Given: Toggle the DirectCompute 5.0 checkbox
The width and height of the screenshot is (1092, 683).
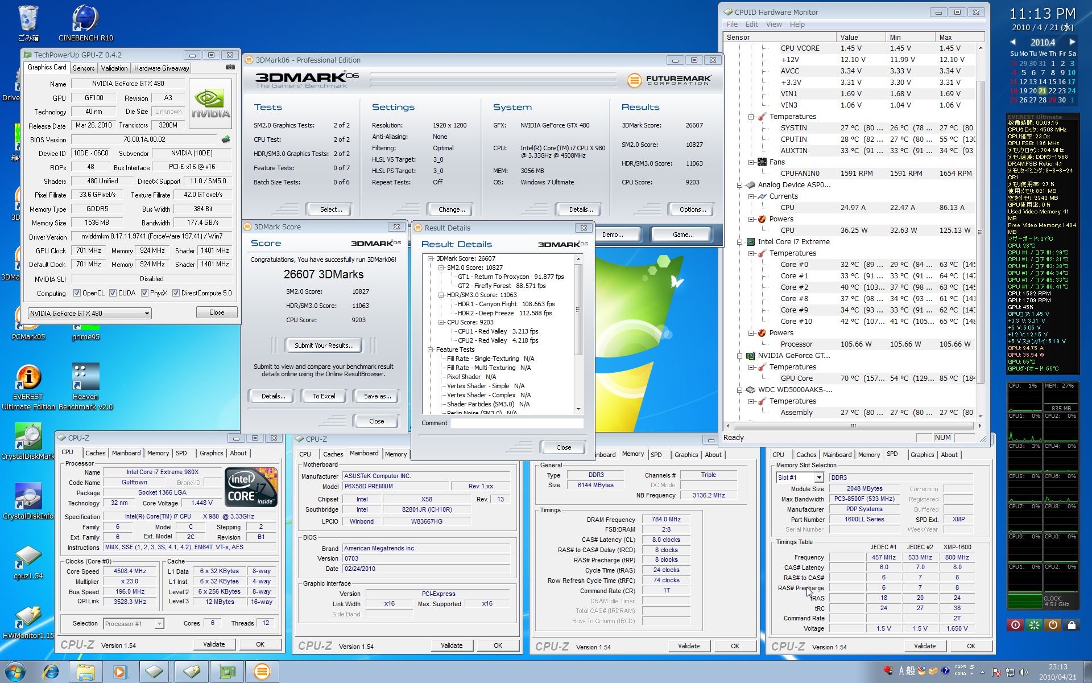Looking at the screenshot, I should [176, 293].
